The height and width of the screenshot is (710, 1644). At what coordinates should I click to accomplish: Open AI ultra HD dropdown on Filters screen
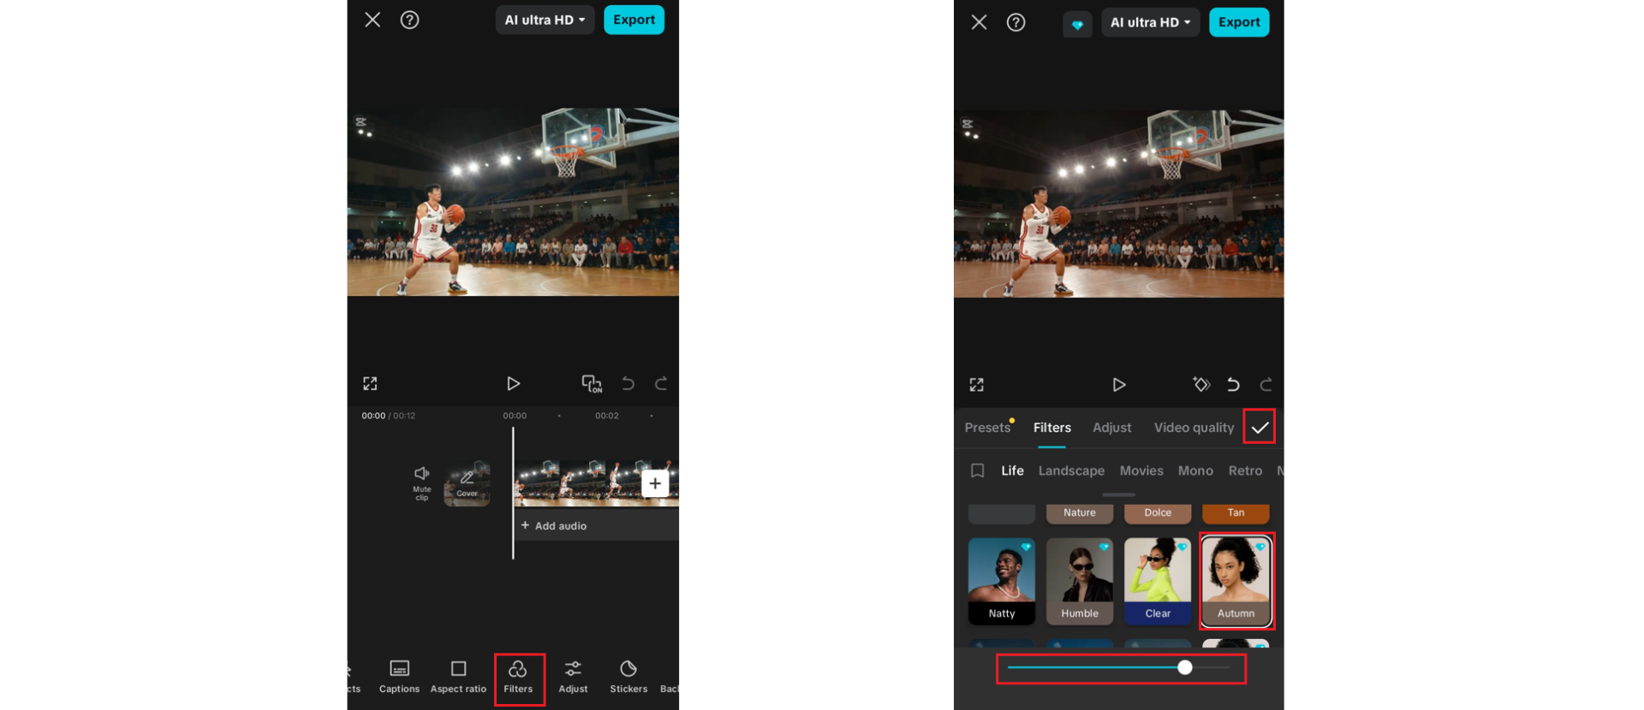pyautogui.click(x=1150, y=22)
